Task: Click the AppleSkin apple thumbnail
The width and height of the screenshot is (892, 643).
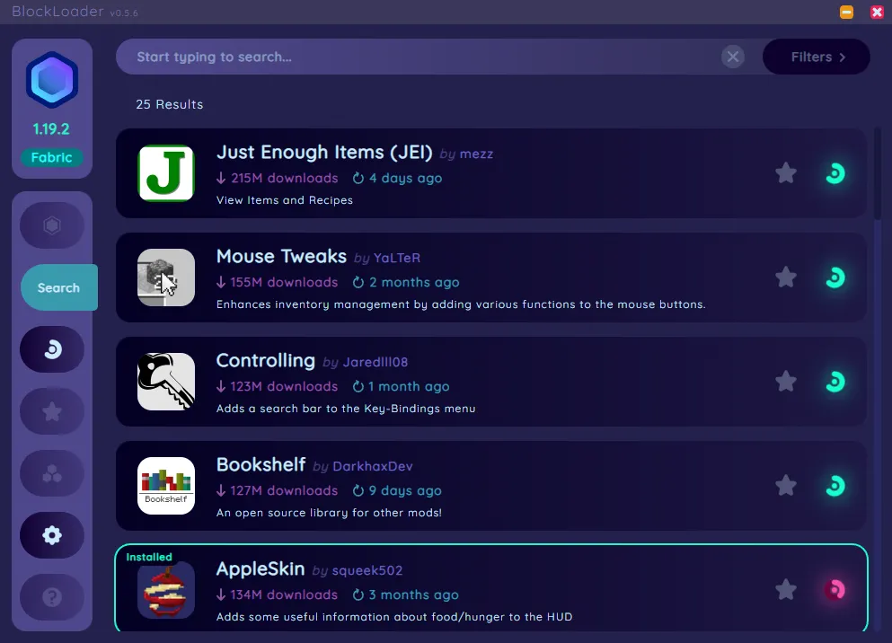Action: click(166, 589)
